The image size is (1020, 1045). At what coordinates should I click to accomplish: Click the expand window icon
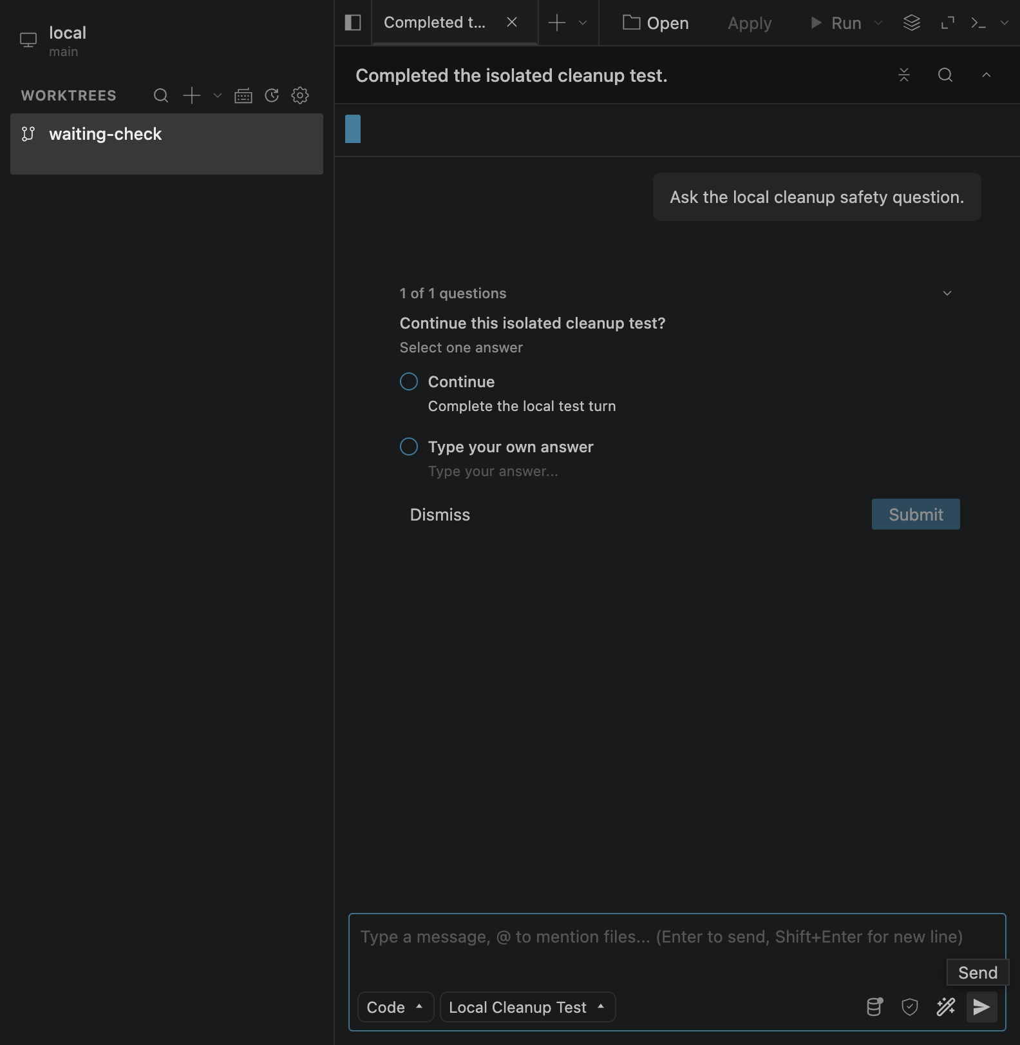coord(947,23)
